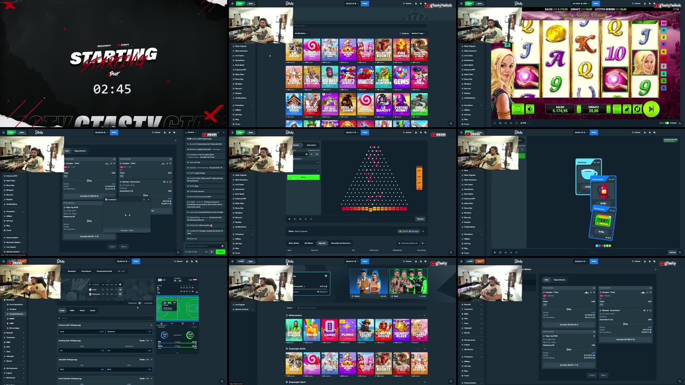Open the support headset icon on the homepage panel
This screenshot has height=385, width=685.
(x=451, y=381)
